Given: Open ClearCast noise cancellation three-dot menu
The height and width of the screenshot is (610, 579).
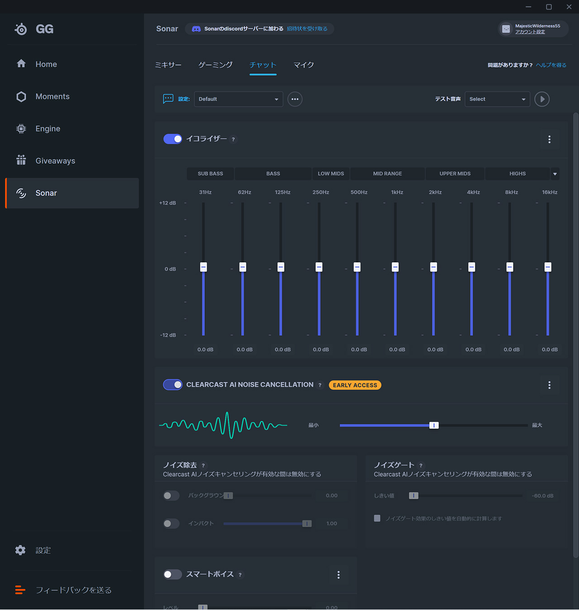Looking at the screenshot, I should point(549,385).
